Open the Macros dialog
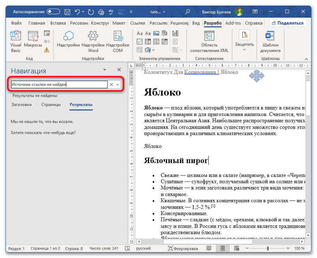Viewport: 317px width, 258px height. click(x=33, y=39)
